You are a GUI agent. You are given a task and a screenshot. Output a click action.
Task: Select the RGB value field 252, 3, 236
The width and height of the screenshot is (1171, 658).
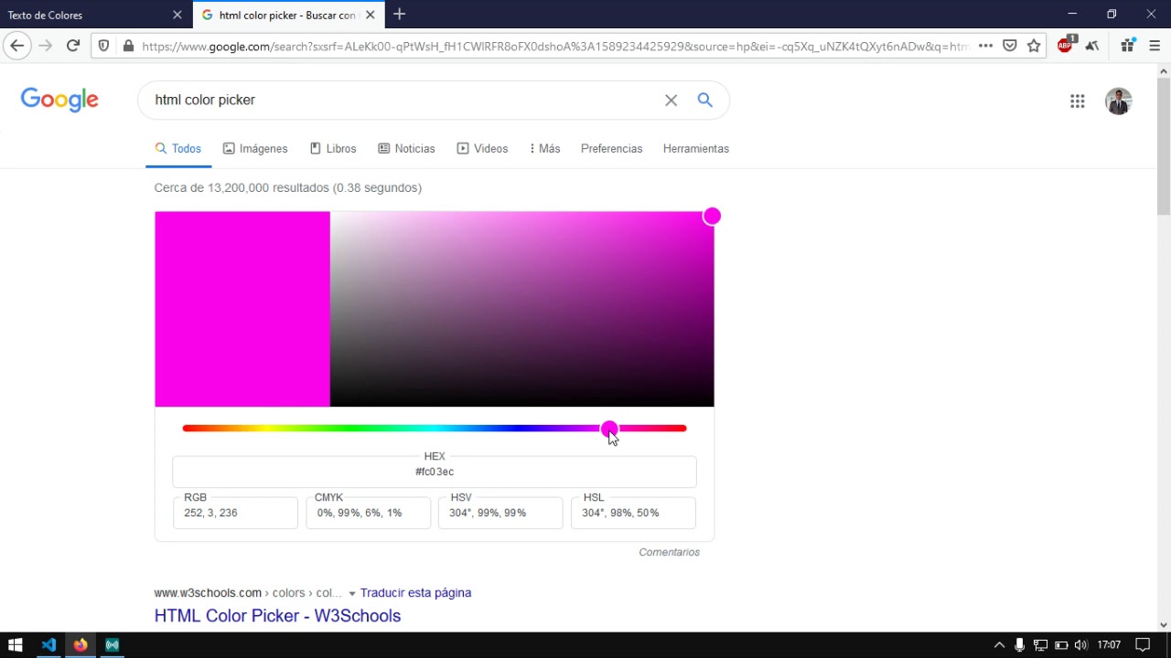click(235, 513)
